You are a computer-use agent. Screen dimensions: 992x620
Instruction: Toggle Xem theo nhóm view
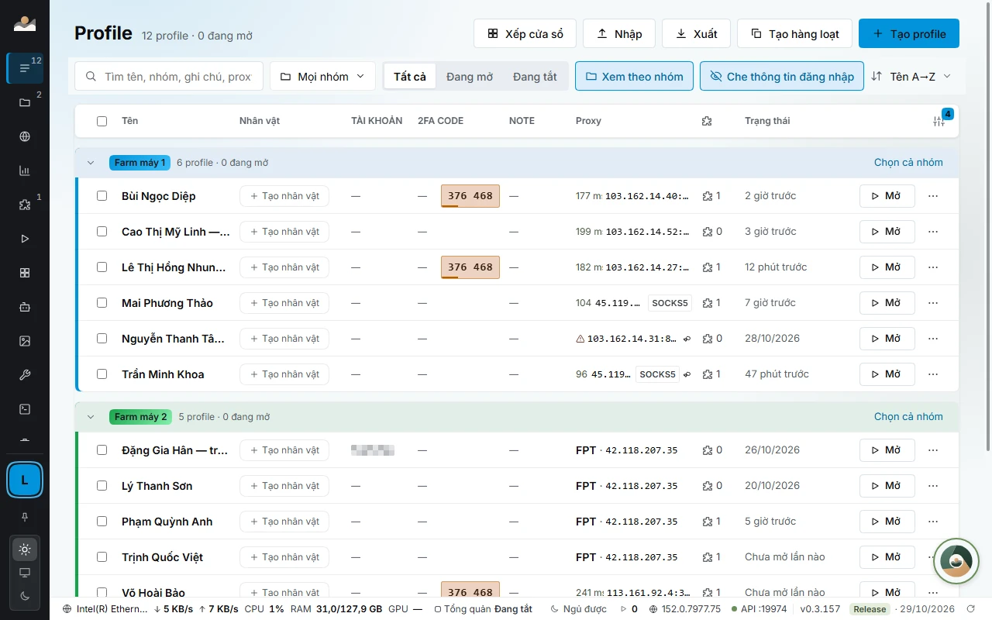pyautogui.click(x=634, y=76)
